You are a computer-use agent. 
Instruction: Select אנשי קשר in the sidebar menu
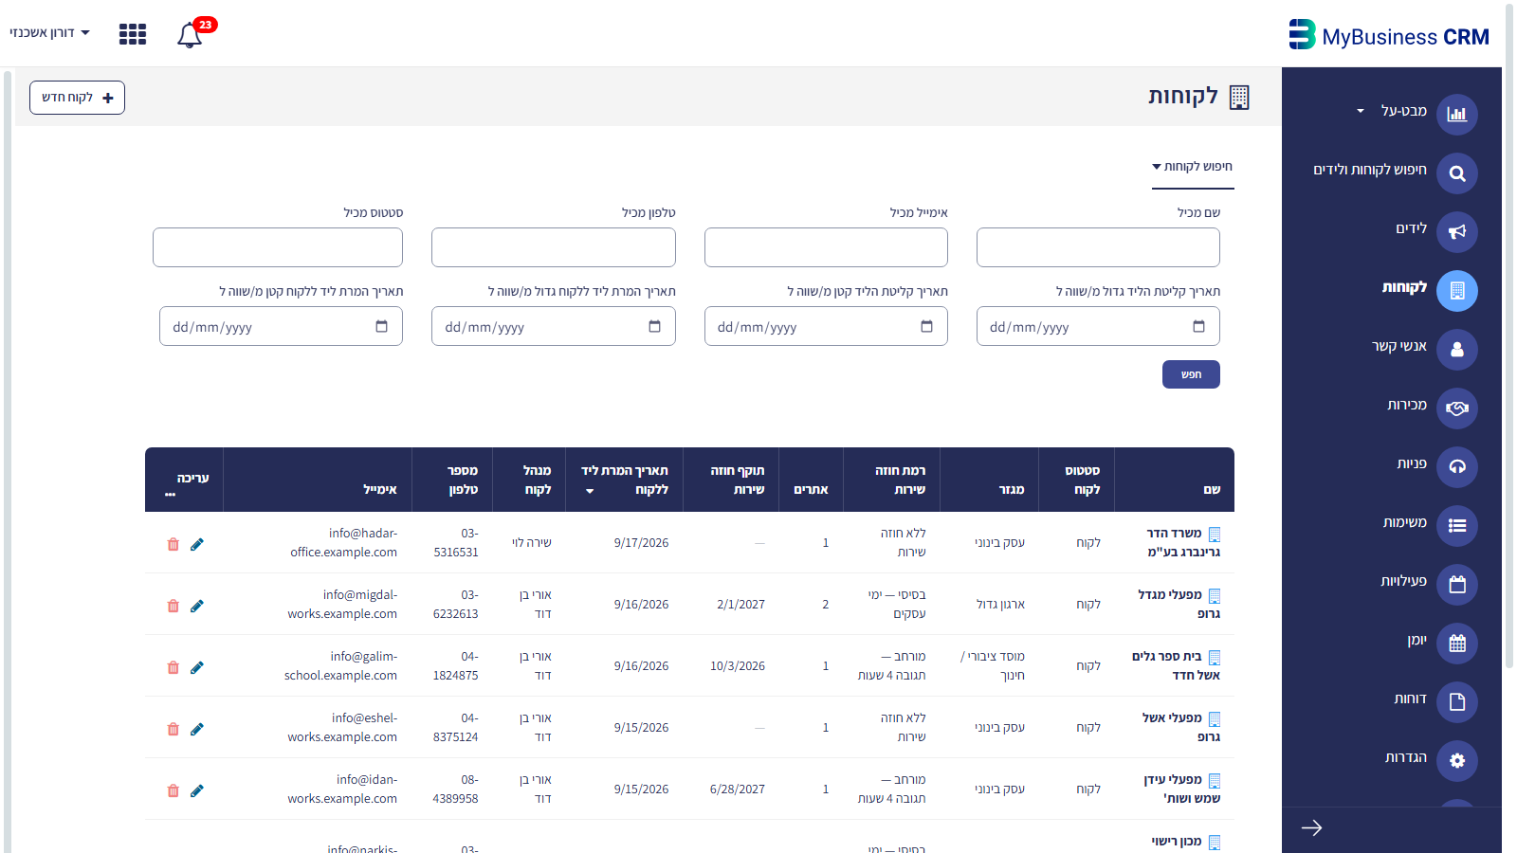(x=1399, y=346)
